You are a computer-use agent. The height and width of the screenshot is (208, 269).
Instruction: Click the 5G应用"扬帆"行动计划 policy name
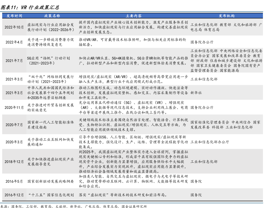pos(49,61)
